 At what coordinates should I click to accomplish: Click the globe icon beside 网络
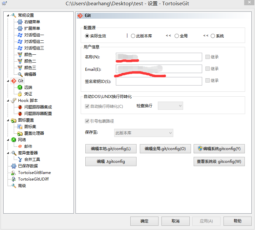(14, 140)
